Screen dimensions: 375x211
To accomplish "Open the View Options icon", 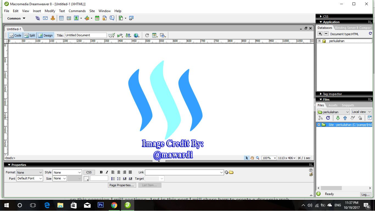I will [x=155, y=35].
